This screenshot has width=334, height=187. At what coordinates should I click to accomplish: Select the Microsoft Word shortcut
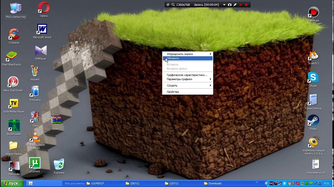point(42,31)
